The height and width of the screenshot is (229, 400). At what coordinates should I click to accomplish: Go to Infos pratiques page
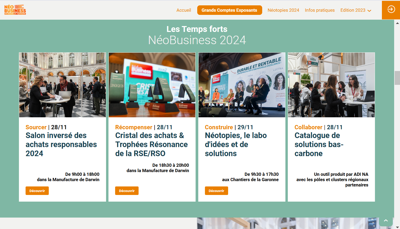(320, 10)
